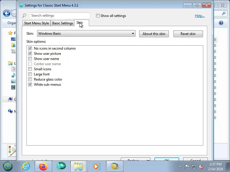Switch to Start Menu Style tab
The image size is (230, 172).
[37, 23]
